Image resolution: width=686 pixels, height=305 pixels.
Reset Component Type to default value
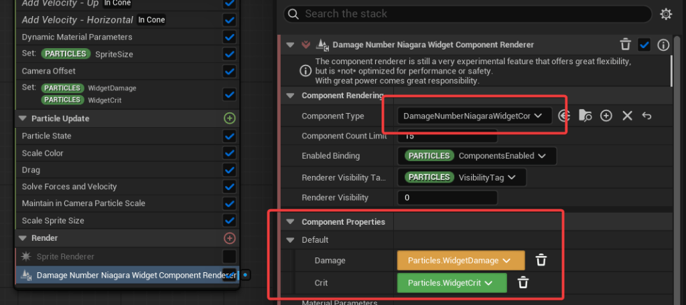[x=646, y=116]
